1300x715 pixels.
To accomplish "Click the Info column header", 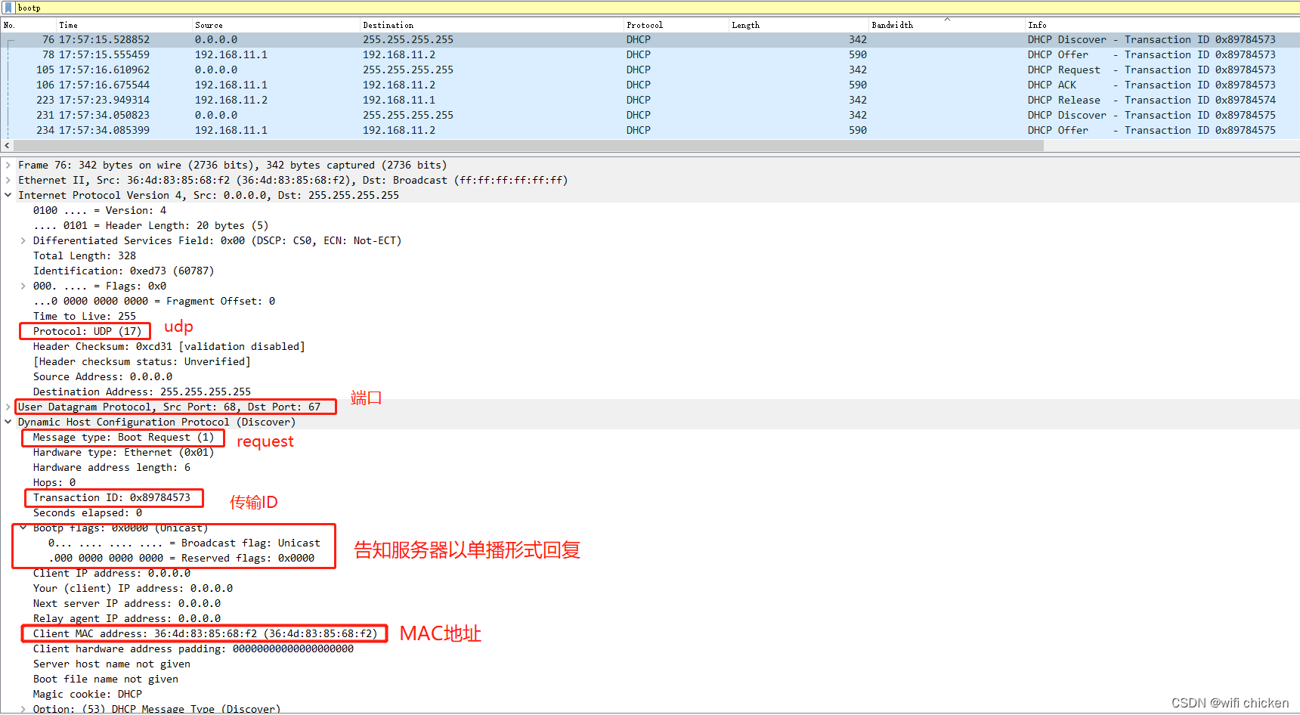I will coord(1162,25).
